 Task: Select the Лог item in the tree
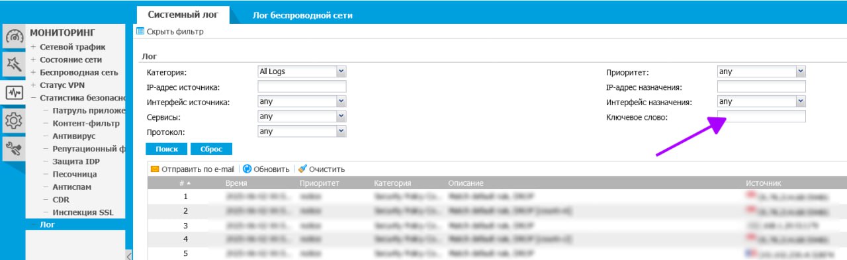tap(48, 224)
